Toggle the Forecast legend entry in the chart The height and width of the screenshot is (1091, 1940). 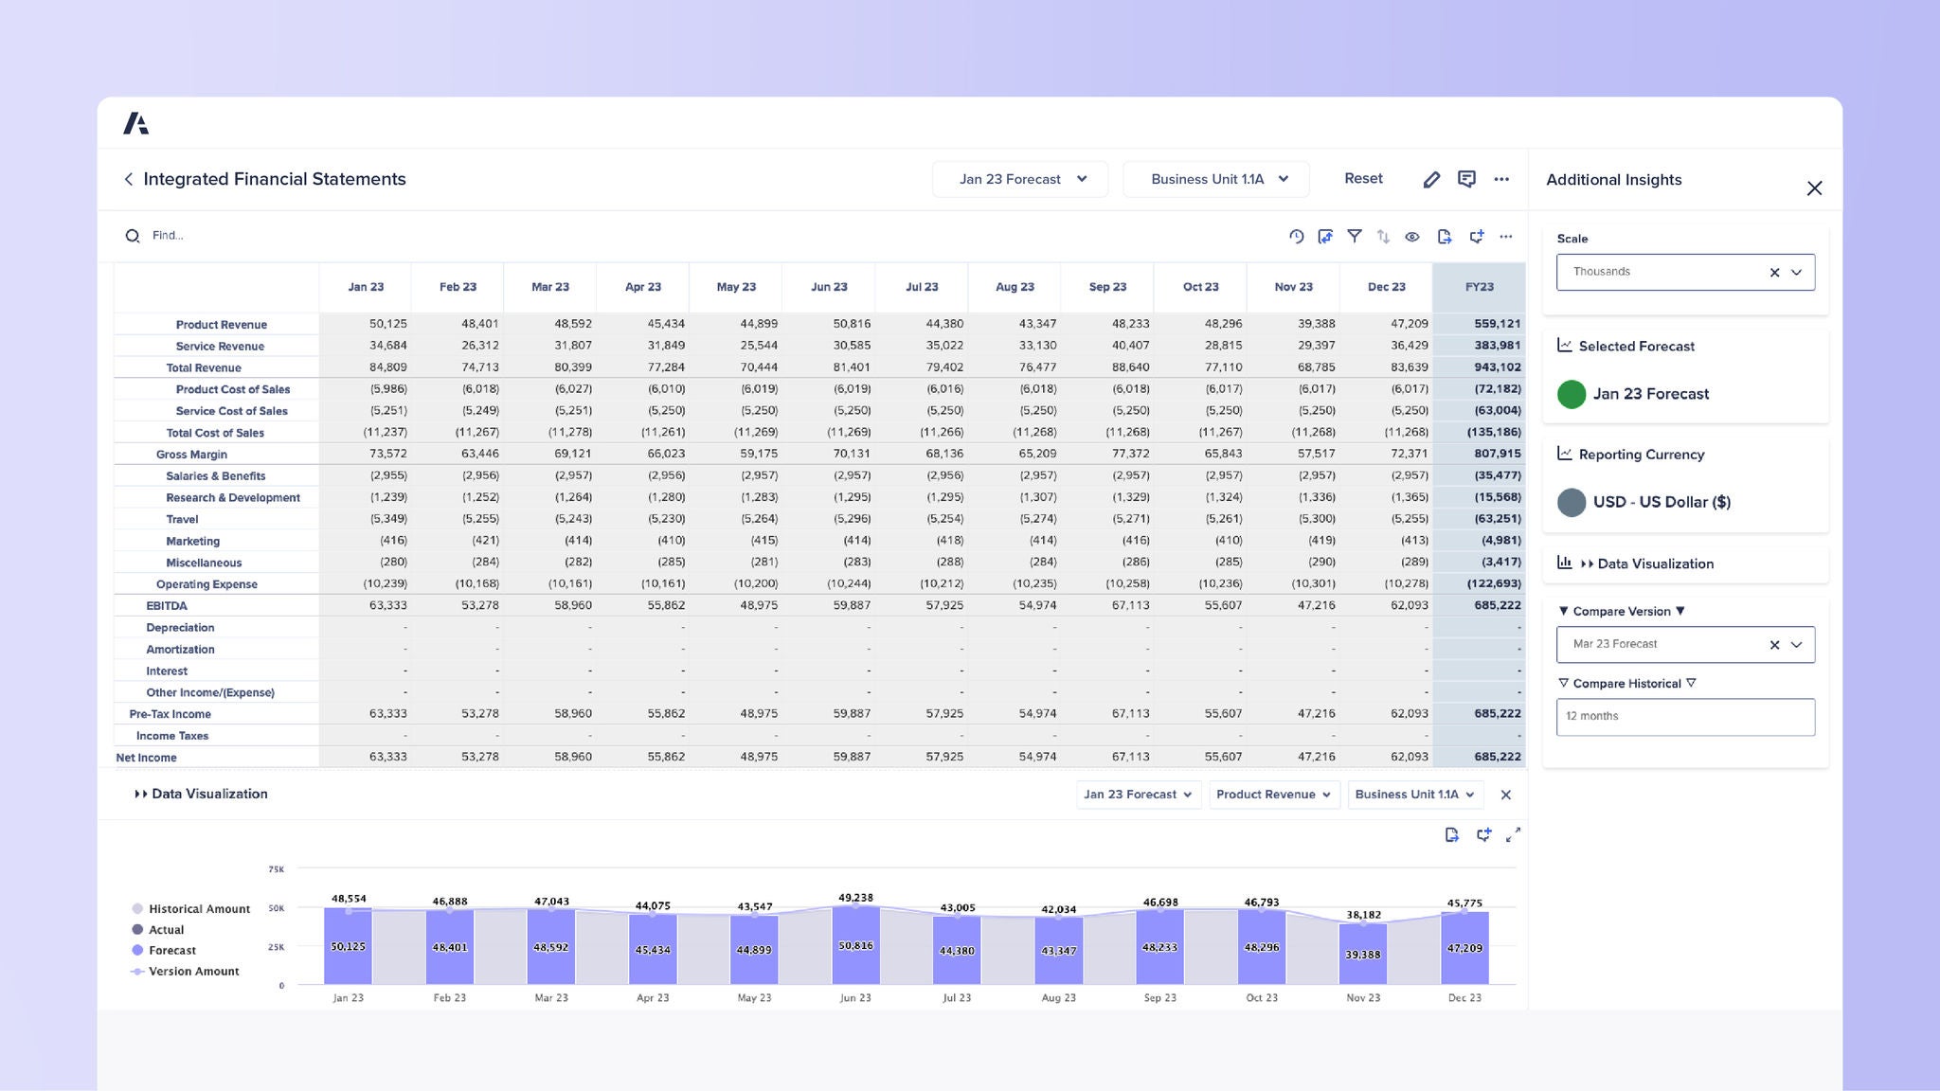coord(172,950)
